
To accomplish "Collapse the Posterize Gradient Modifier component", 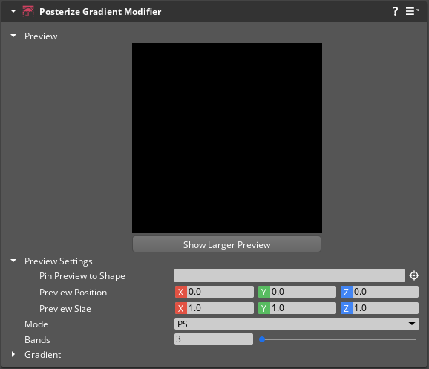I will 13,11.
